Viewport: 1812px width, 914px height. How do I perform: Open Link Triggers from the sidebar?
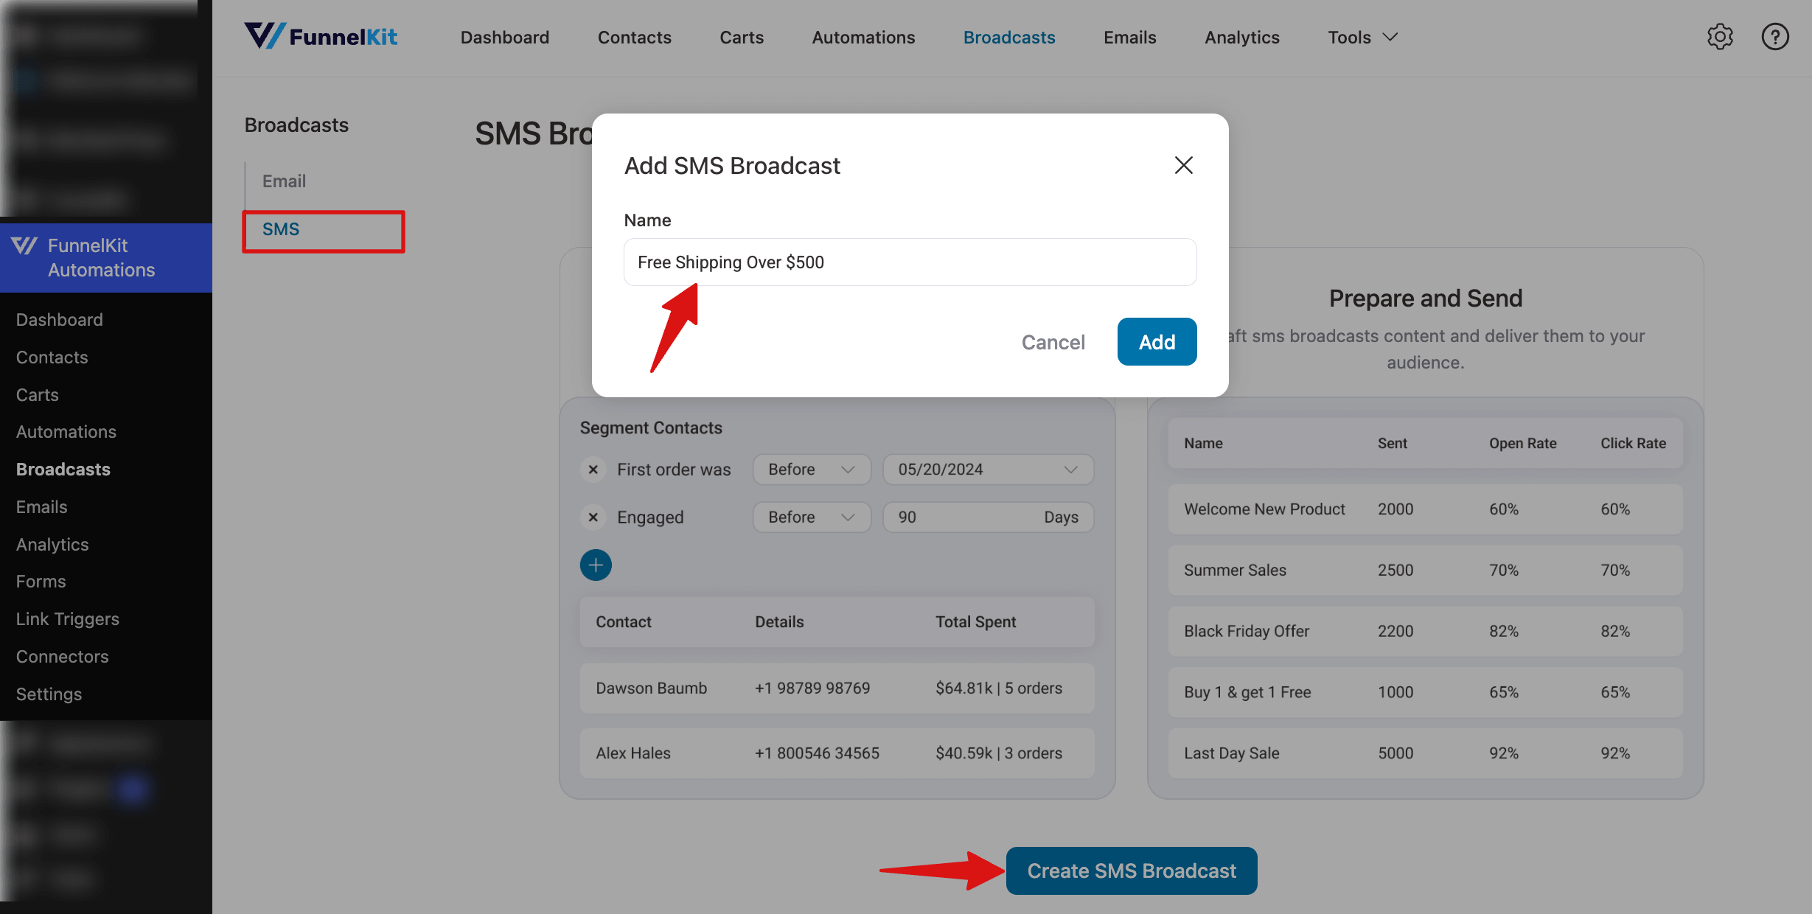point(67,618)
